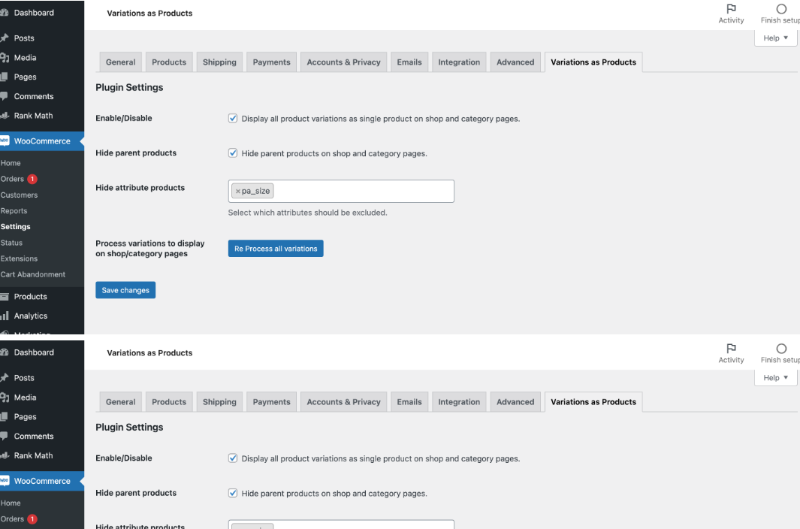Open Cart Abandonment in WooCommerce submenu
Viewport: 800px width, 529px height.
coord(33,274)
